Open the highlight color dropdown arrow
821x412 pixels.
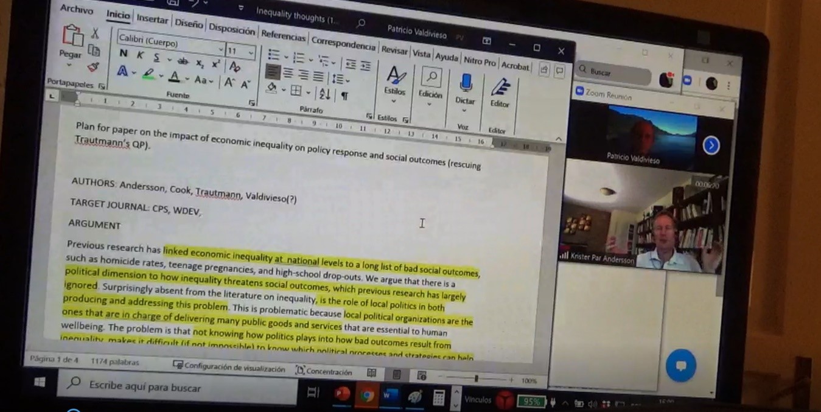point(161,76)
